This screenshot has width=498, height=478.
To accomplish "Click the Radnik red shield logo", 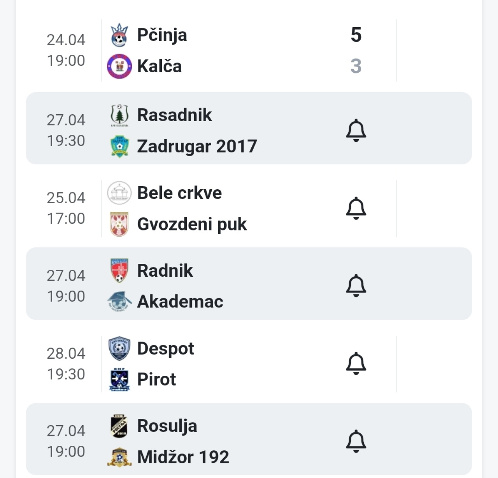I will (119, 270).
